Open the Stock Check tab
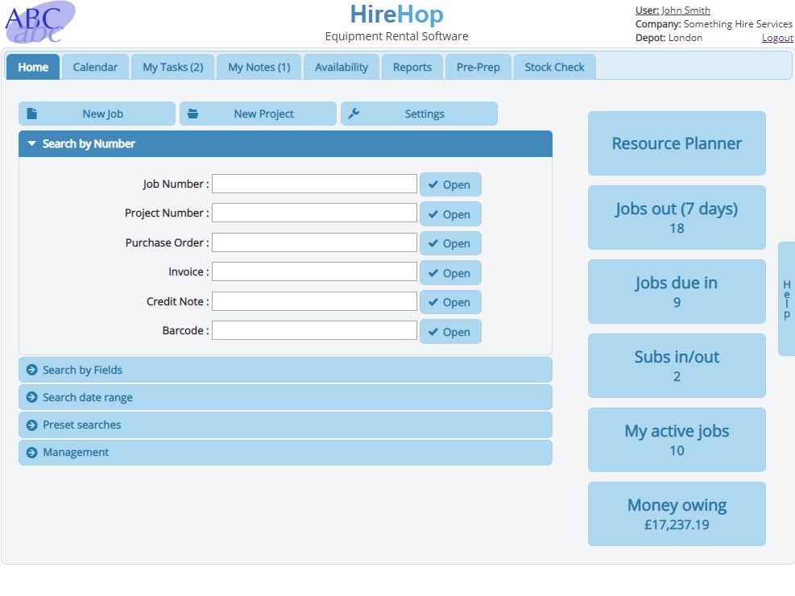This screenshot has height=596, width=795. [x=555, y=67]
